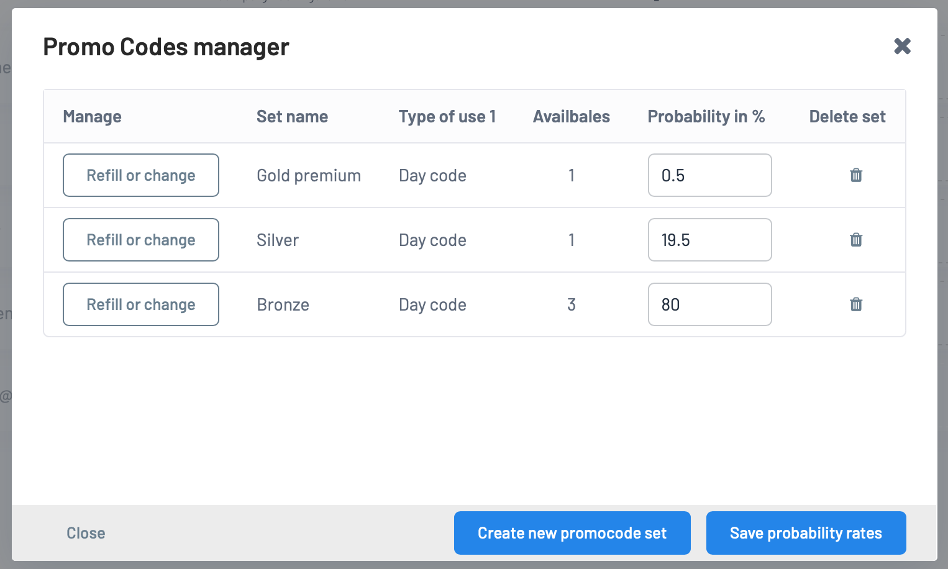Viewport: 948px width, 569px height.
Task: Click the Availbales column header
Action: pyautogui.click(x=572, y=117)
